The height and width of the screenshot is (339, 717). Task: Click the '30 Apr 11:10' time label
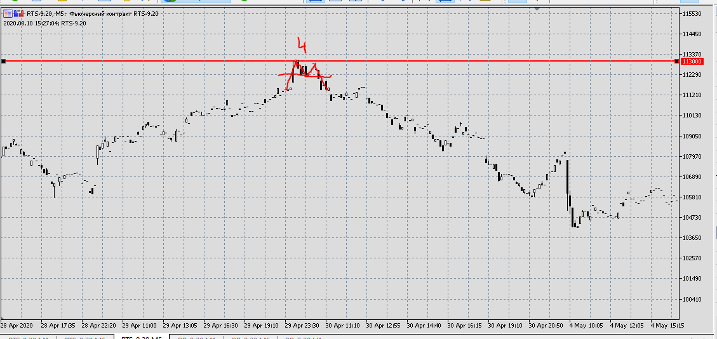[x=343, y=325]
